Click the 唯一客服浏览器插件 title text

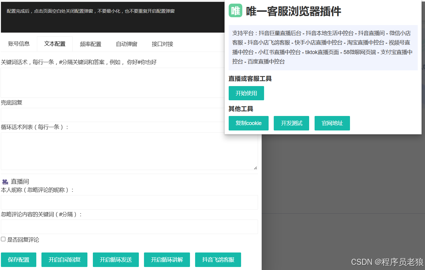pos(293,11)
